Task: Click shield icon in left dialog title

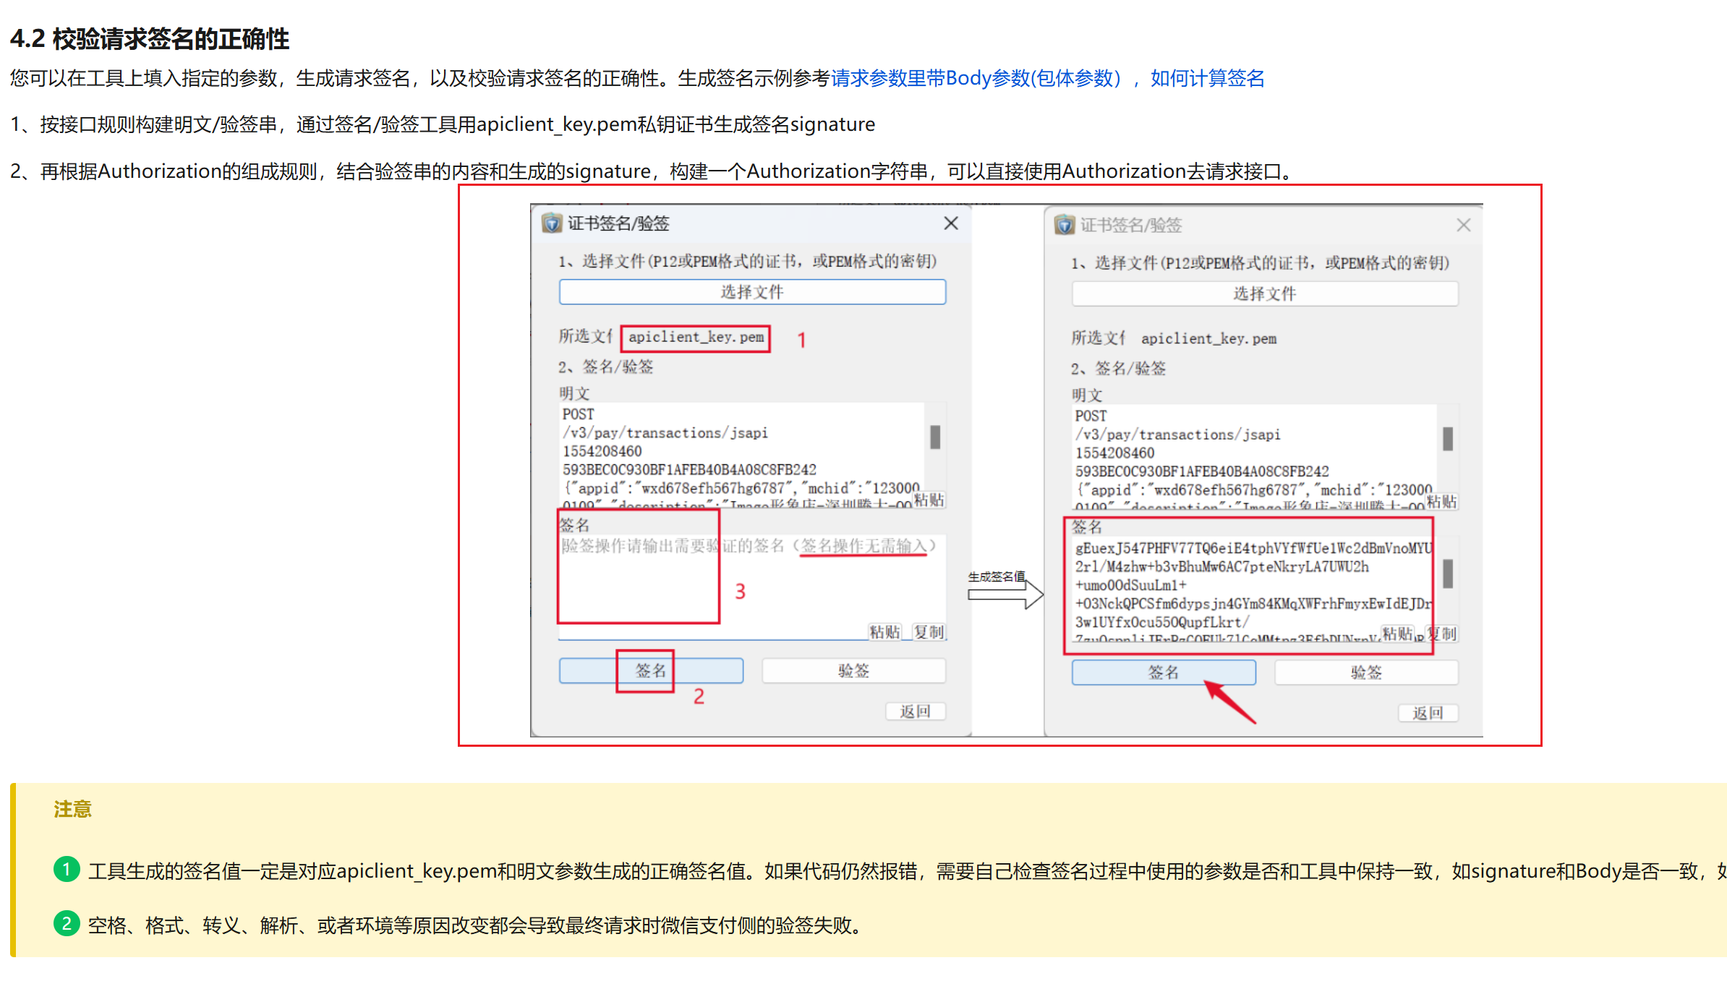Action: pos(552,223)
